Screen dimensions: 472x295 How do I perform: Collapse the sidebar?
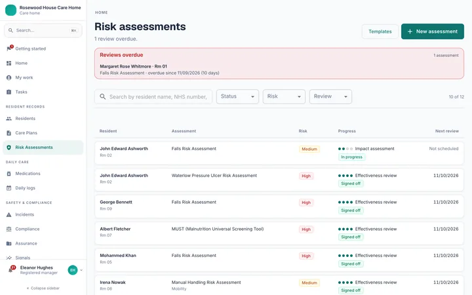pyautogui.click(x=43, y=288)
